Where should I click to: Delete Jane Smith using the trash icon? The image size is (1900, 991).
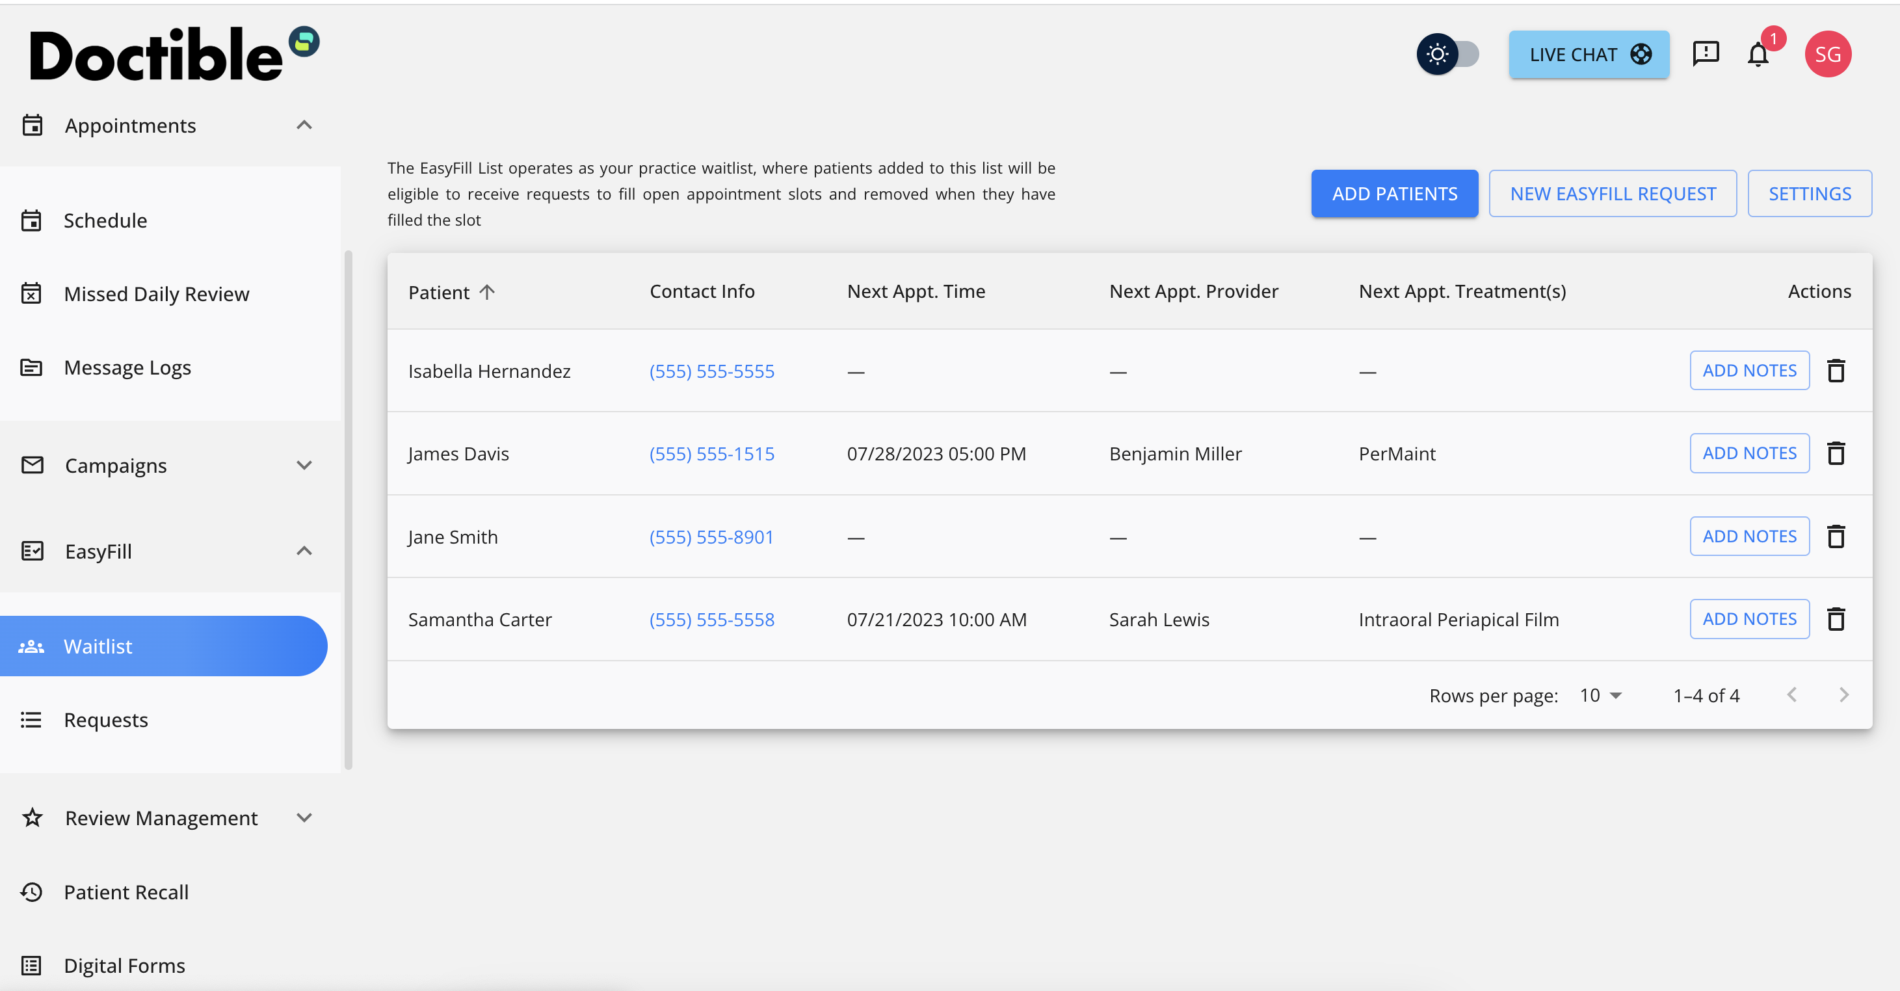point(1836,536)
